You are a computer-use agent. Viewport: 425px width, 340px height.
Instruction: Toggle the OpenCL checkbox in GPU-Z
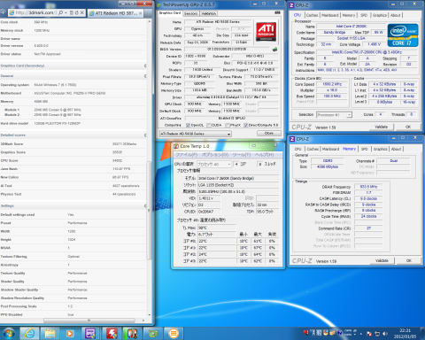tap(189, 125)
